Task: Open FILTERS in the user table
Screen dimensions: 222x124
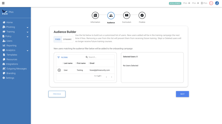Action: point(63,57)
